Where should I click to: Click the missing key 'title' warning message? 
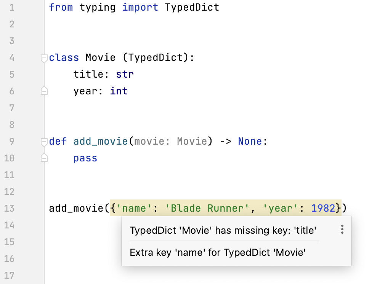pos(223,230)
